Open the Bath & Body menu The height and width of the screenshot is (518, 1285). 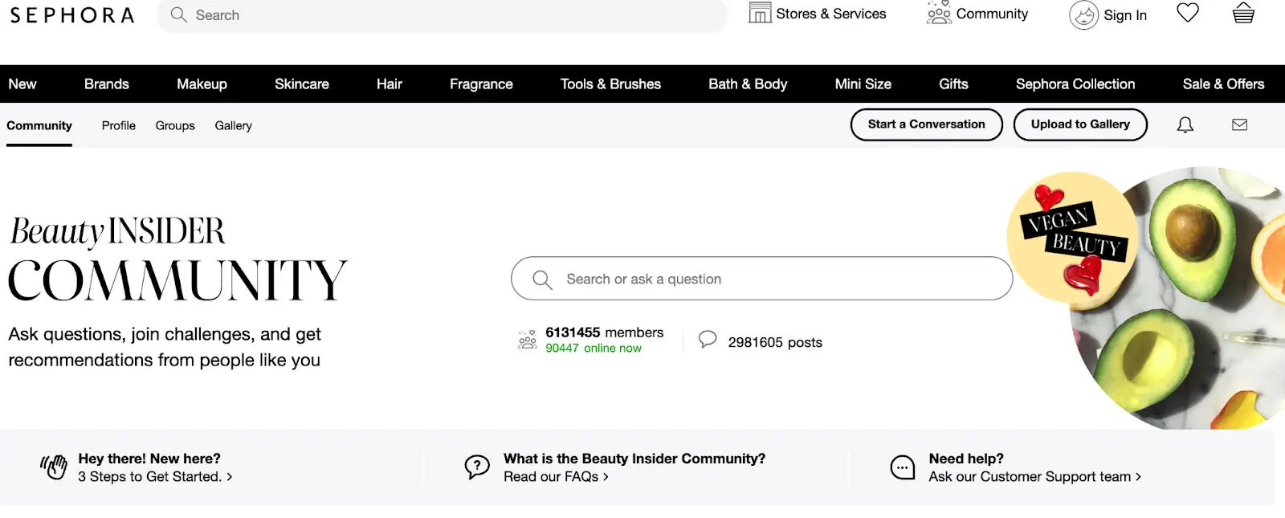(x=748, y=84)
